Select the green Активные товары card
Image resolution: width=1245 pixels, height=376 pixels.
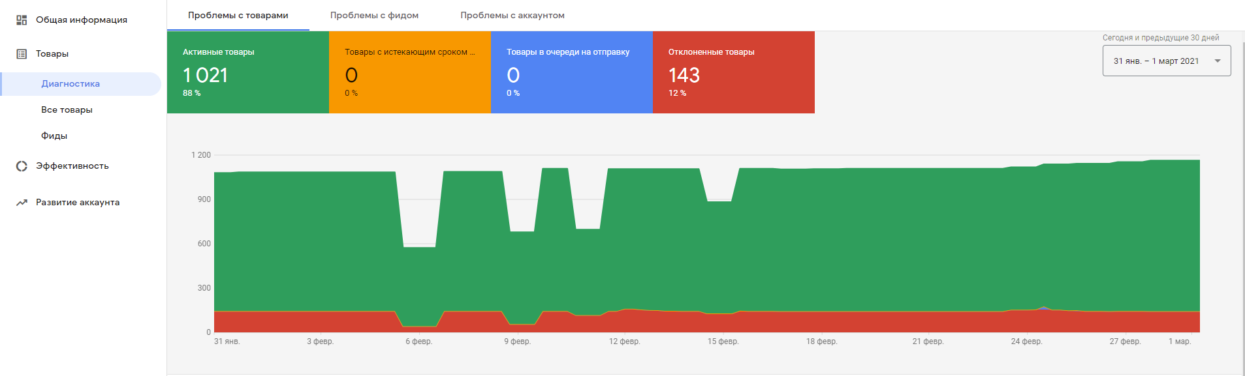247,72
